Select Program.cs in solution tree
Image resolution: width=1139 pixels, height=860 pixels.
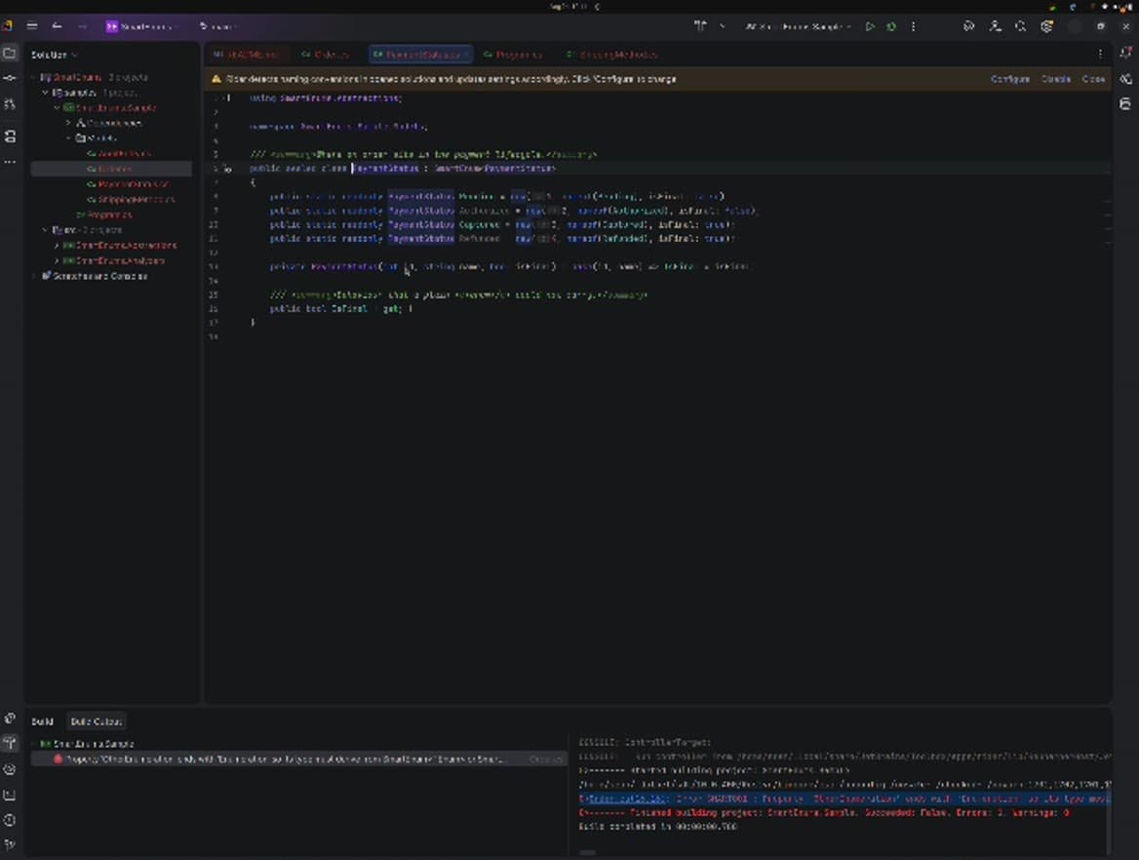104,215
